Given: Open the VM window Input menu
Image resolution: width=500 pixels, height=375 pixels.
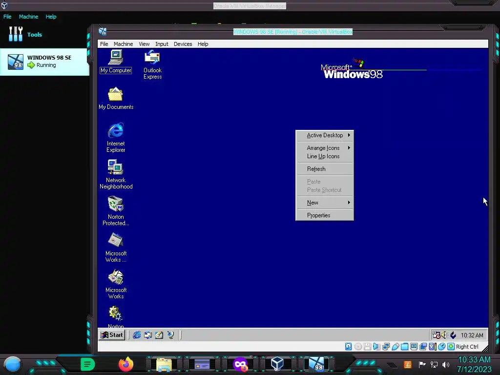Looking at the screenshot, I should tap(162, 44).
